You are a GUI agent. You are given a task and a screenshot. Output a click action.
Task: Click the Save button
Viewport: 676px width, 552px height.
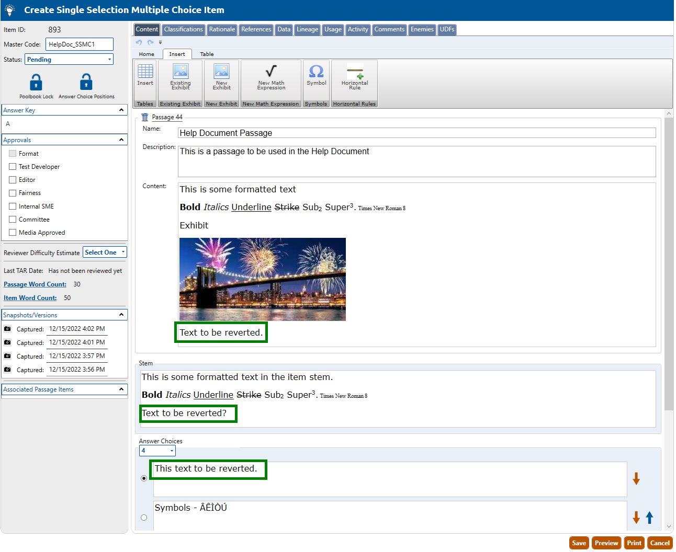click(x=579, y=543)
